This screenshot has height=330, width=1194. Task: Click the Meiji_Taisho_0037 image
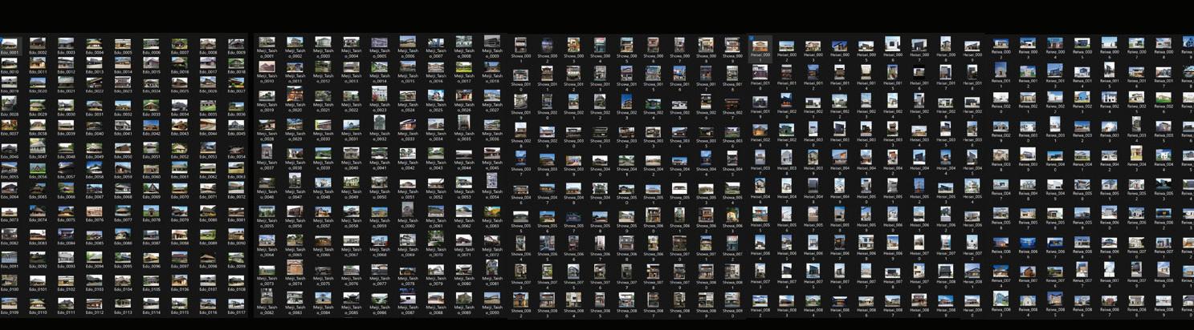pos(267,153)
